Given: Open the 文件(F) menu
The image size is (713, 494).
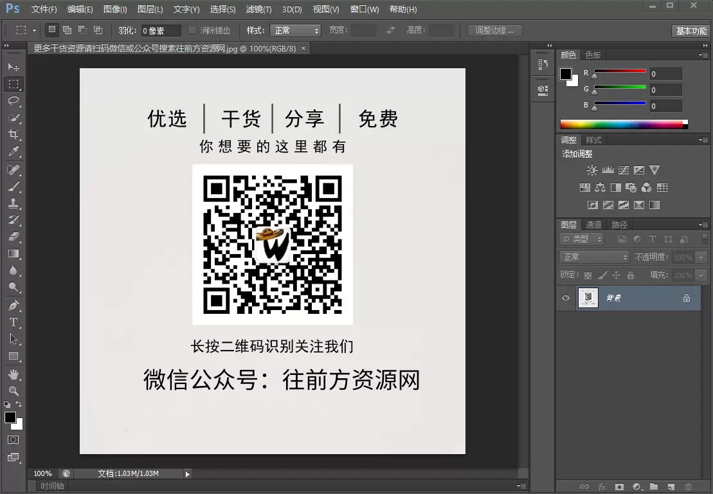Looking at the screenshot, I should [x=44, y=9].
